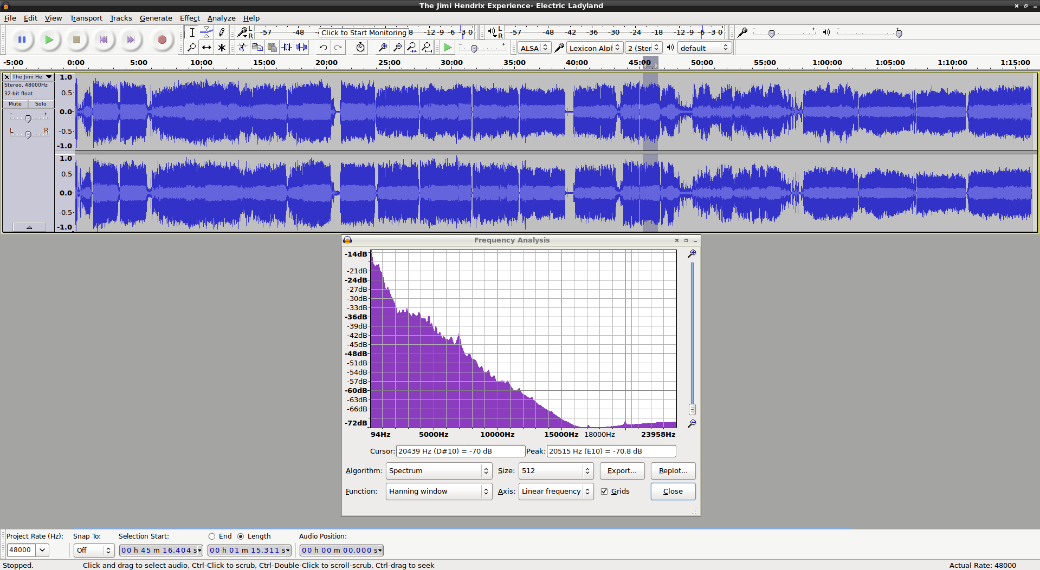Open the Algorithm Spectrum dropdown
This screenshot has height=570, width=1040.
[439, 471]
